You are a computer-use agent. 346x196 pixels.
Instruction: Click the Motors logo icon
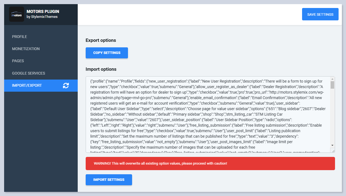(16, 14)
